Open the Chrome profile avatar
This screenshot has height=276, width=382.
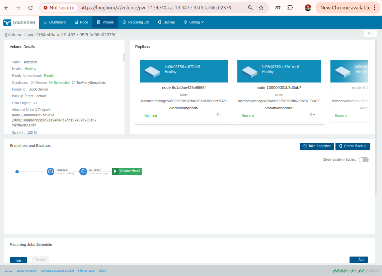click(308, 8)
